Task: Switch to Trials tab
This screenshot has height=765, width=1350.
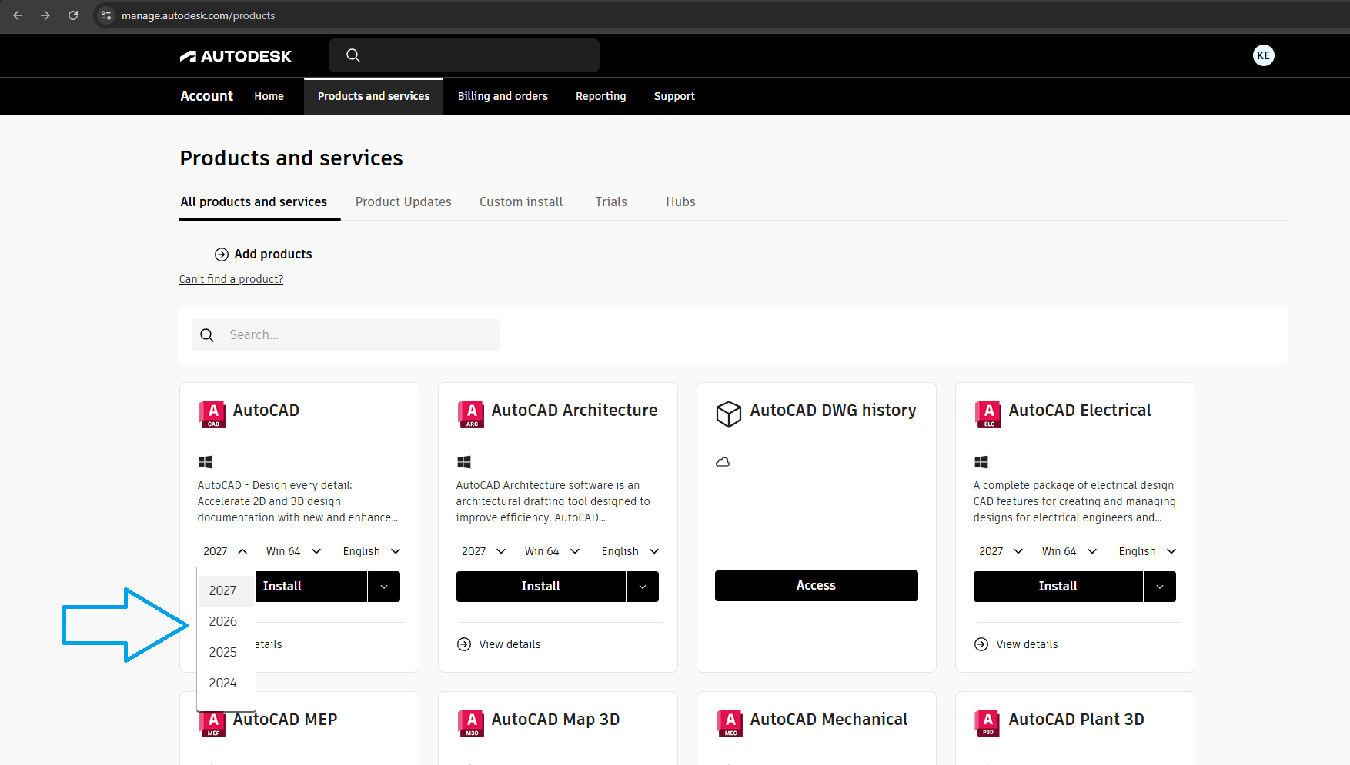Action: (611, 201)
